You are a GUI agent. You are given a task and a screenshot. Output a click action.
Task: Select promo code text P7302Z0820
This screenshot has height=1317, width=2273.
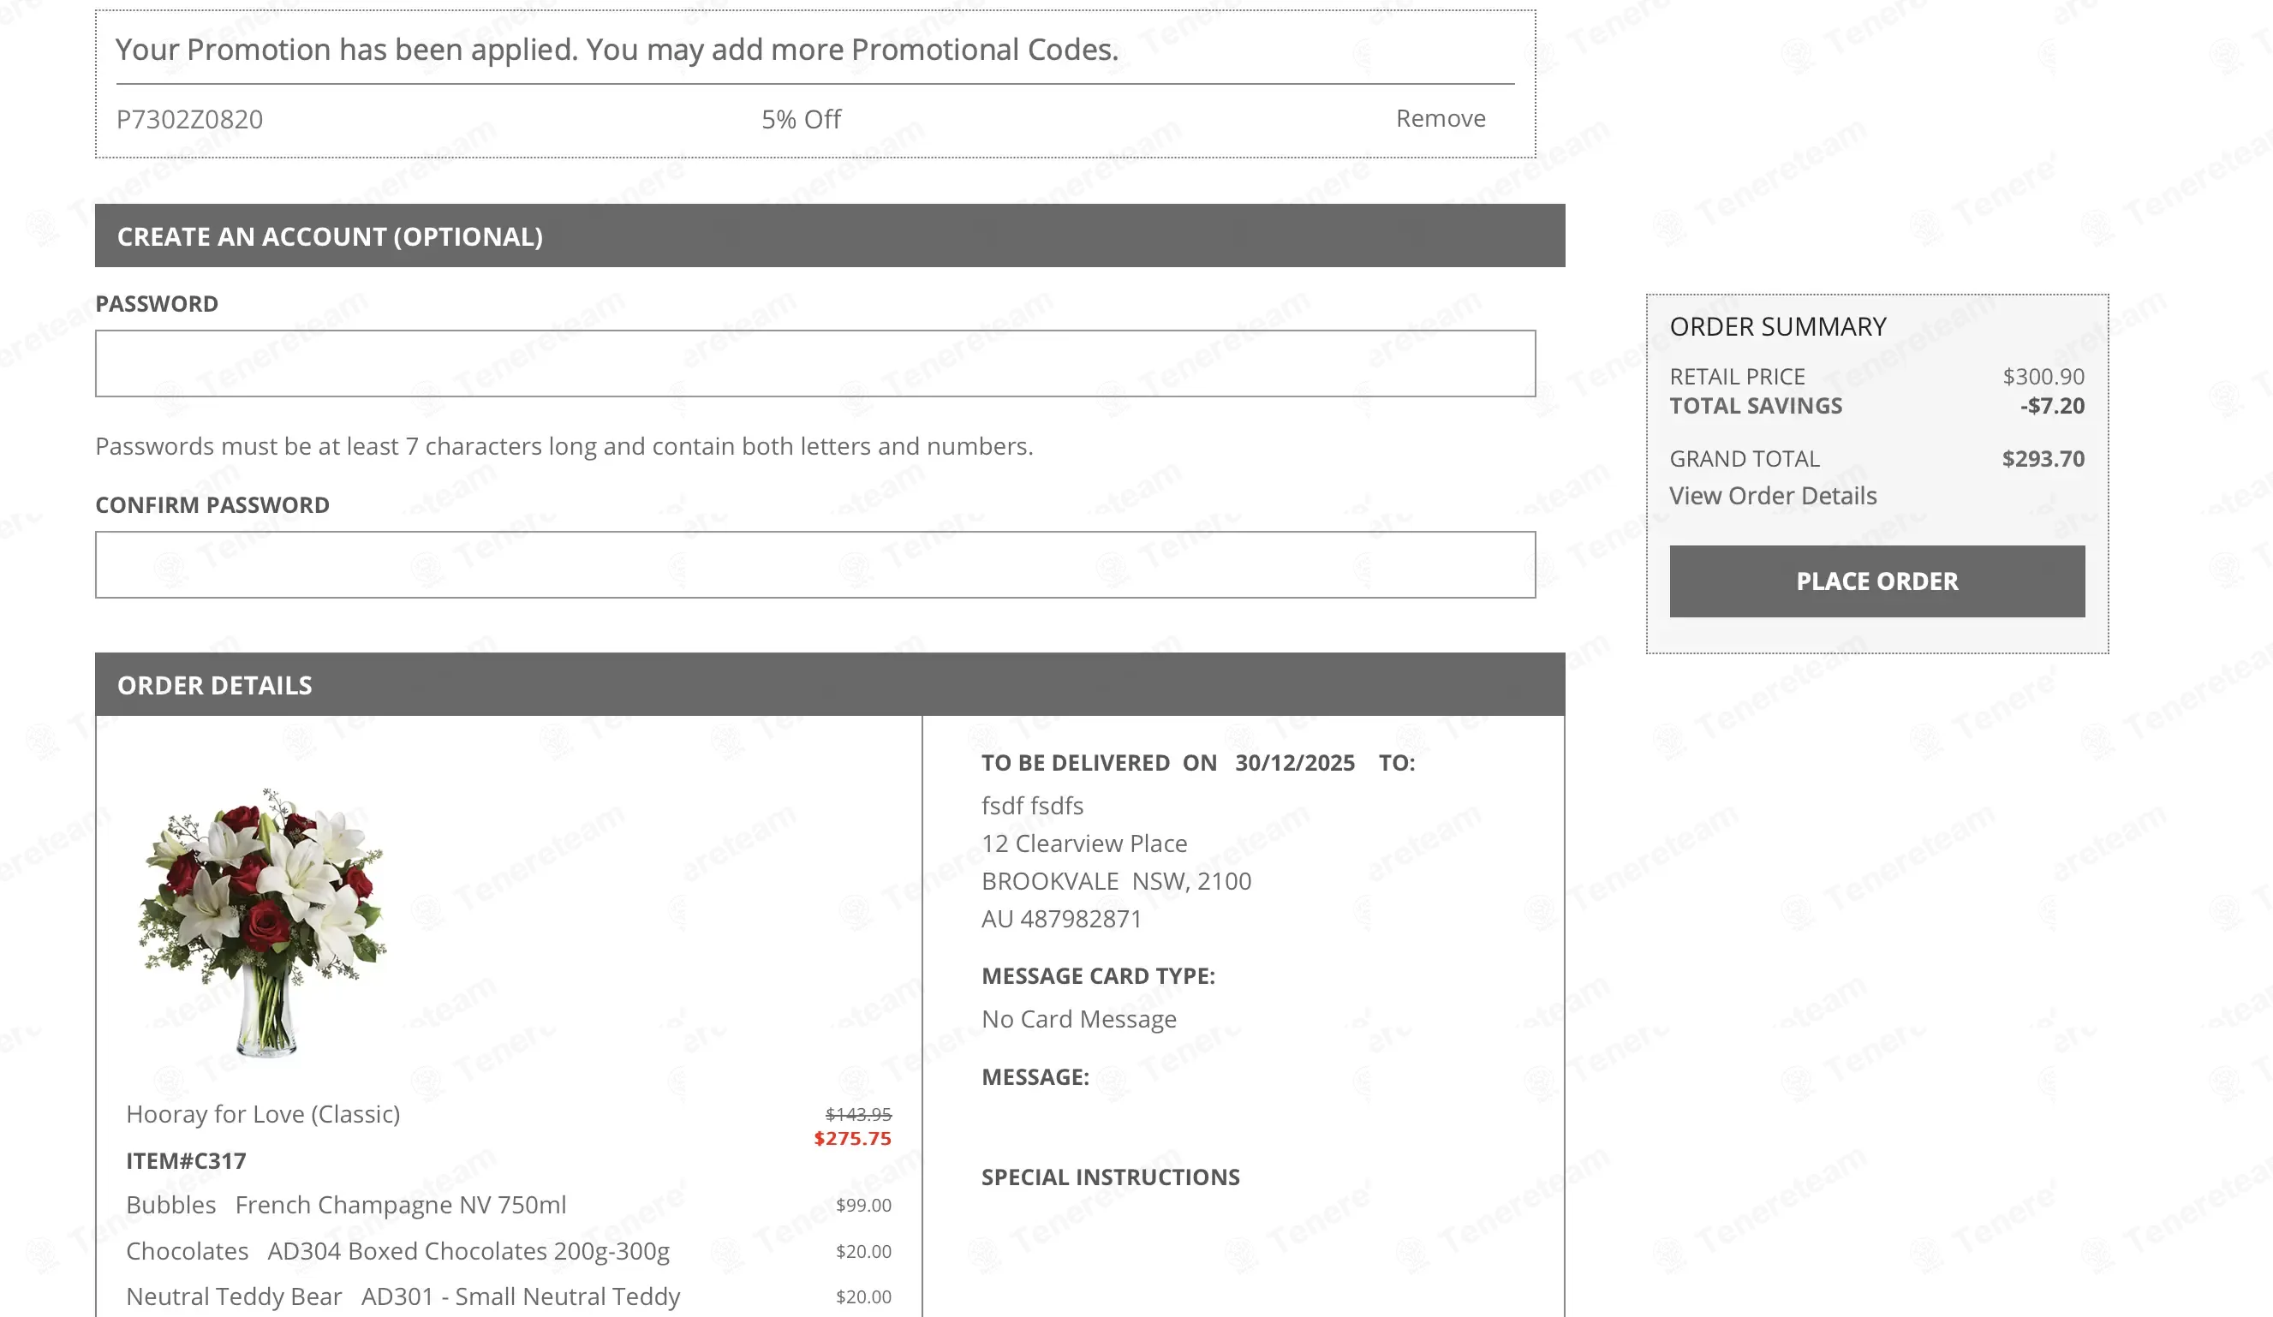[x=189, y=119]
